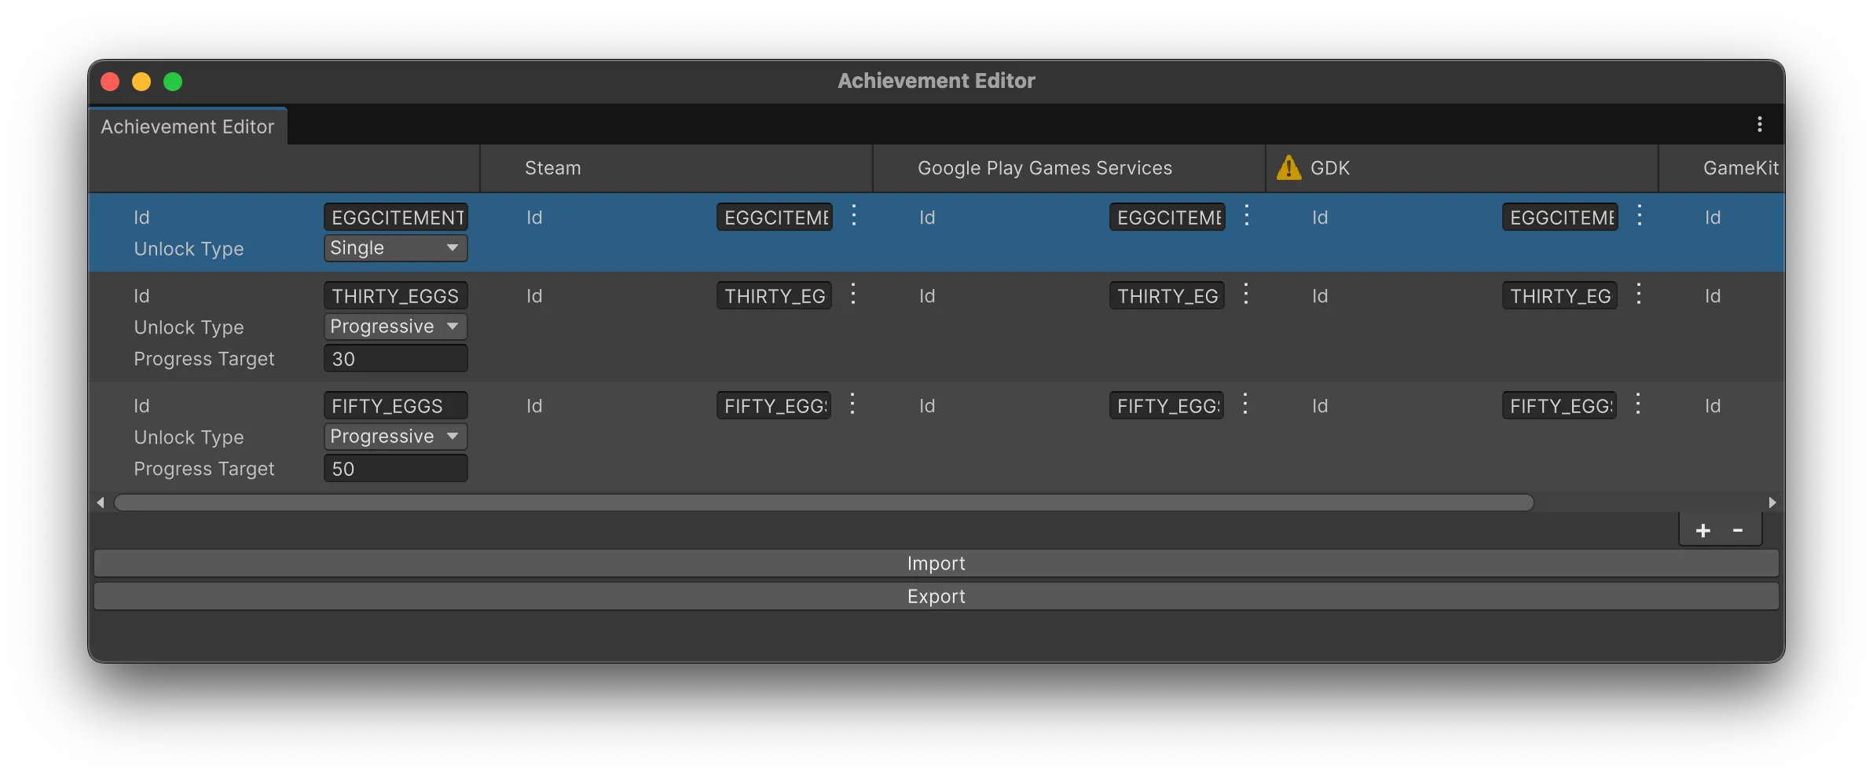Viewport: 1873px width, 779px height.
Task: Open the Steam options menu for THIRTY_EGGS
Action: point(853,295)
